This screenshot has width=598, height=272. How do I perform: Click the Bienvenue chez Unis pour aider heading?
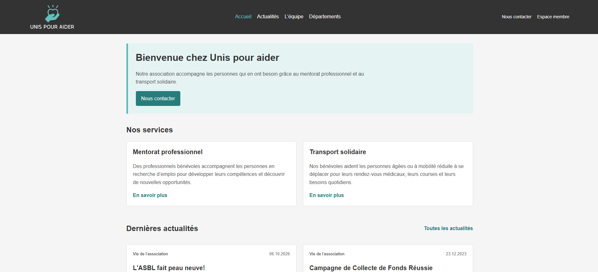[207, 58]
